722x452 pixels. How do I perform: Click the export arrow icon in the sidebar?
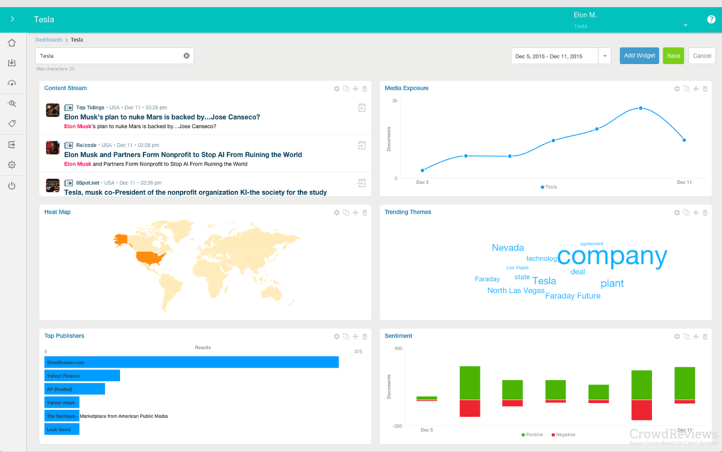[12, 145]
